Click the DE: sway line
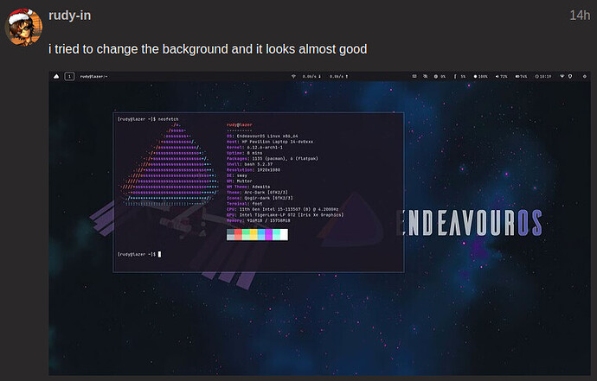 237,175
